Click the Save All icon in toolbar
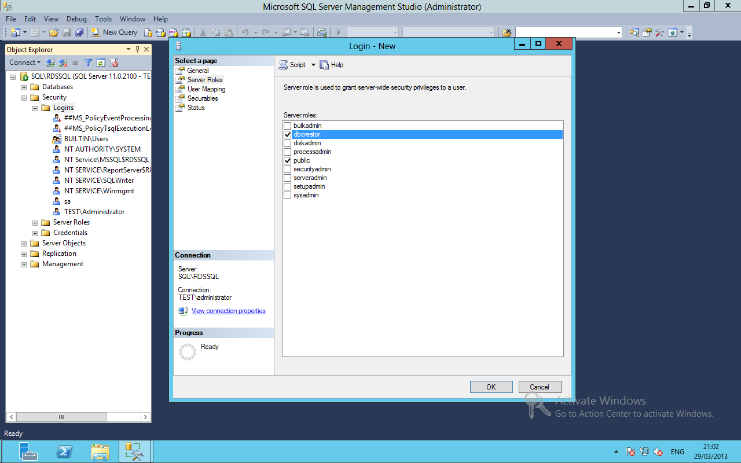741x463 pixels. pyautogui.click(x=79, y=32)
